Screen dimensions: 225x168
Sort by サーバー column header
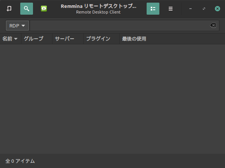pos(68,39)
